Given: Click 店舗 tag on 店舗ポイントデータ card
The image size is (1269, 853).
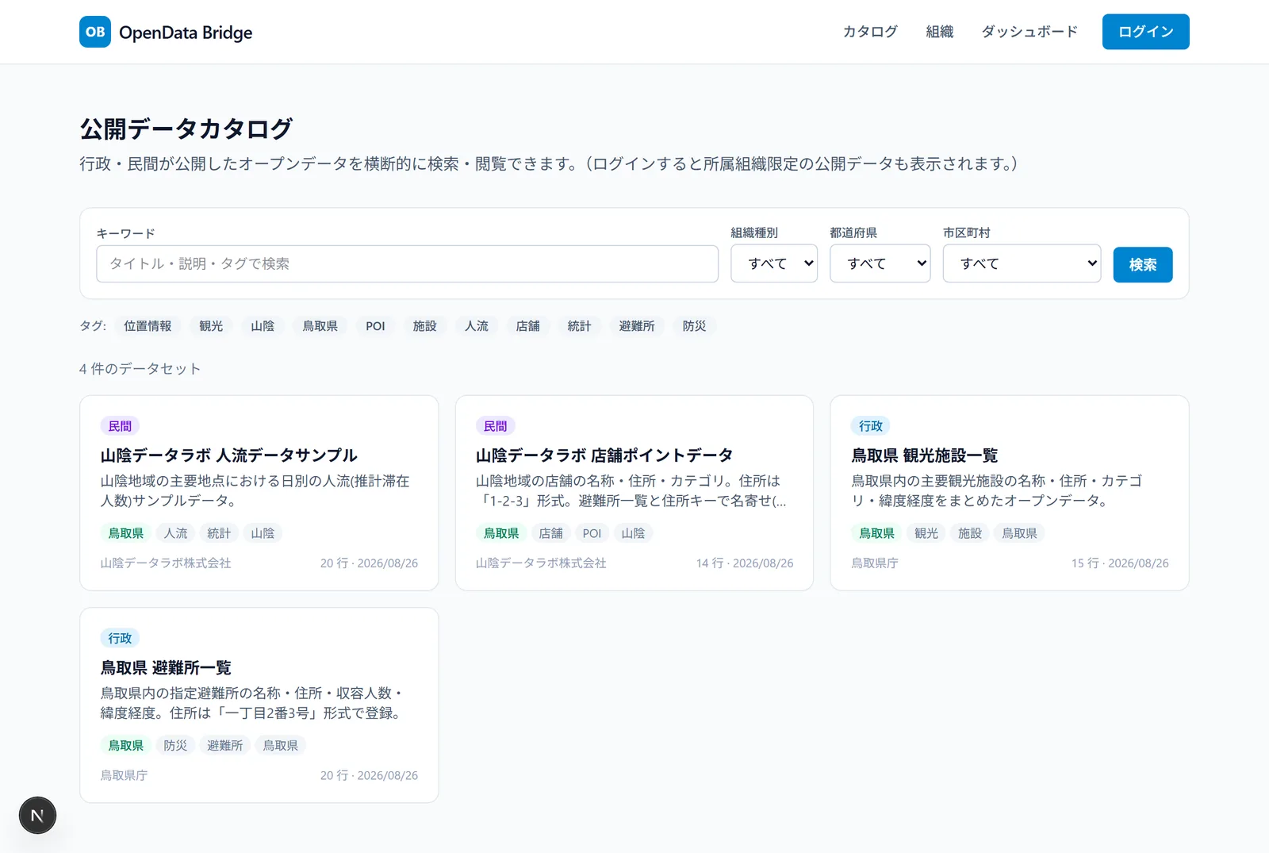Looking at the screenshot, I should tap(551, 533).
